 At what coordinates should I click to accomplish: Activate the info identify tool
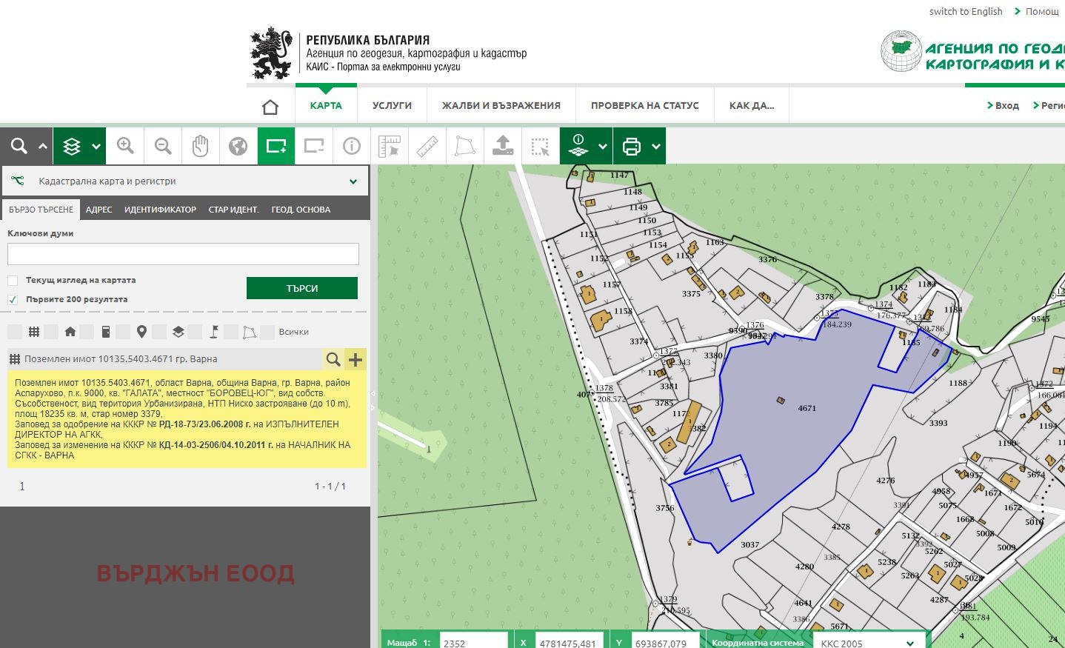352,146
